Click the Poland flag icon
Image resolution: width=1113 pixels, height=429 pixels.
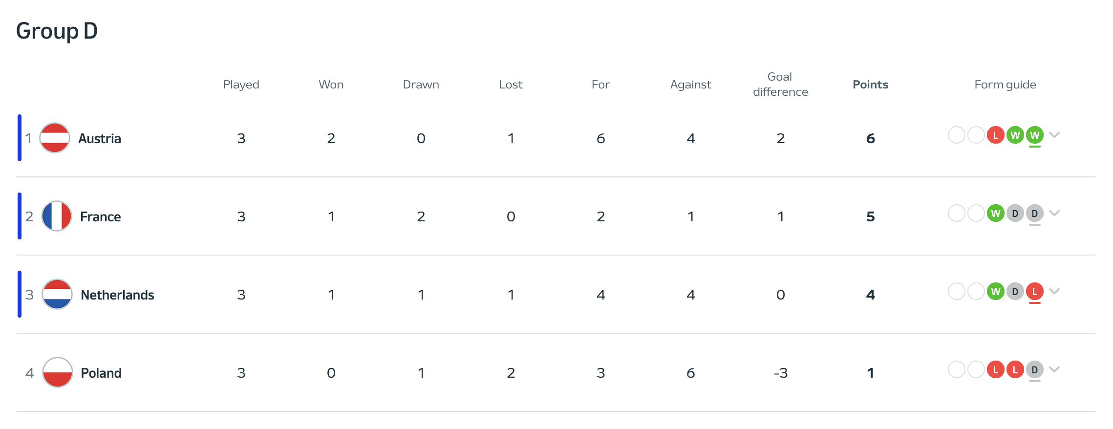click(x=58, y=372)
